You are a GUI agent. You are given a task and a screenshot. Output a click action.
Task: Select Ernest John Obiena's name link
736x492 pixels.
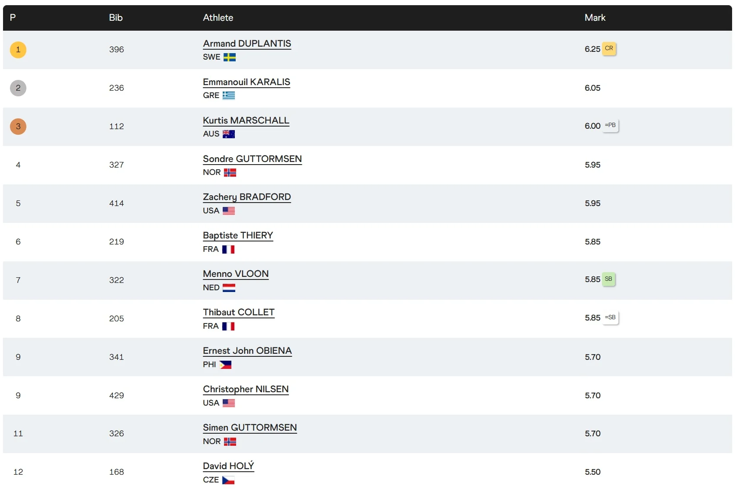[247, 351]
